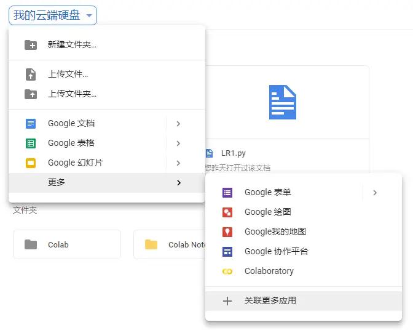The height and width of the screenshot is (330, 413).
Task: Expand the Google 幻灯片 submenu arrow
Action: click(178, 163)
